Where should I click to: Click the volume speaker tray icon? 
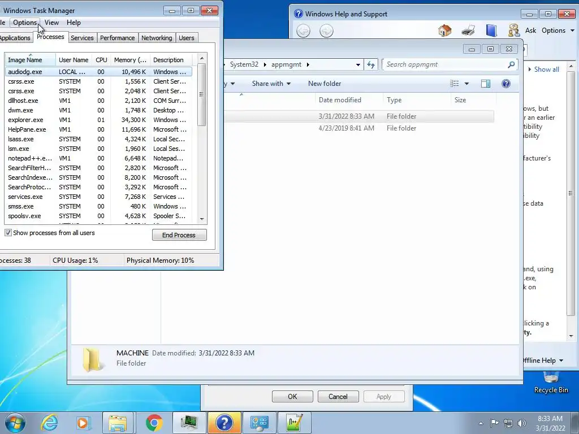point(521,423)
